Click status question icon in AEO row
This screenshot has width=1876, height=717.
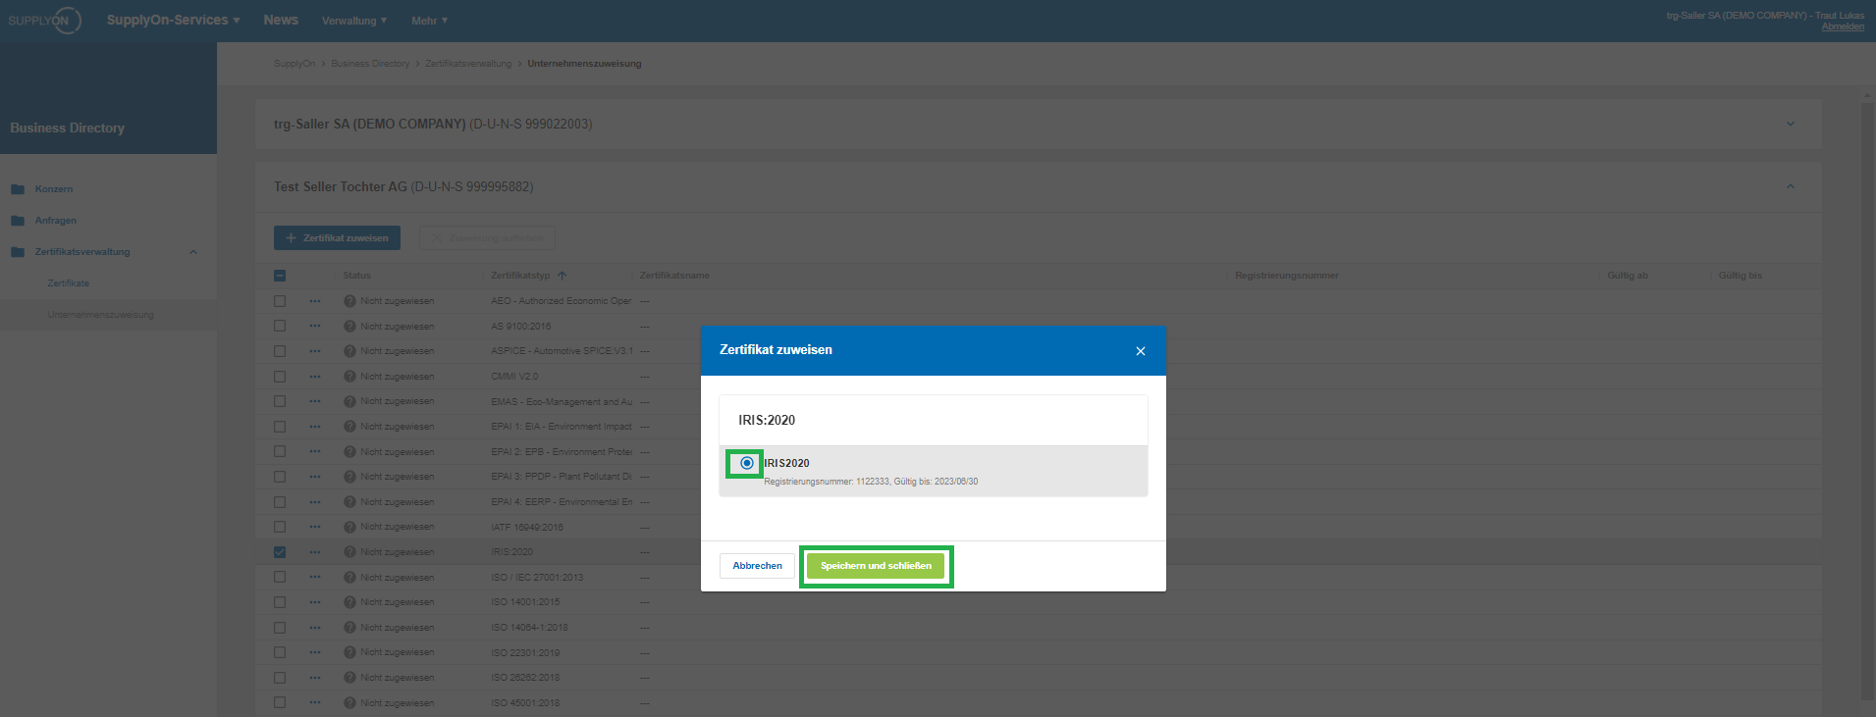pyautogui.click(x=349, y=301)
